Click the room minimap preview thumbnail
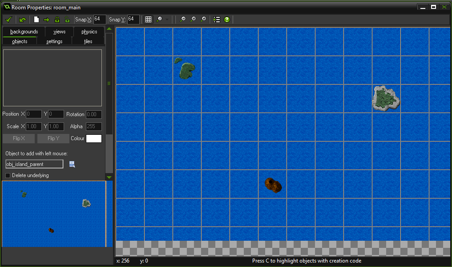 tap(54, 214)
